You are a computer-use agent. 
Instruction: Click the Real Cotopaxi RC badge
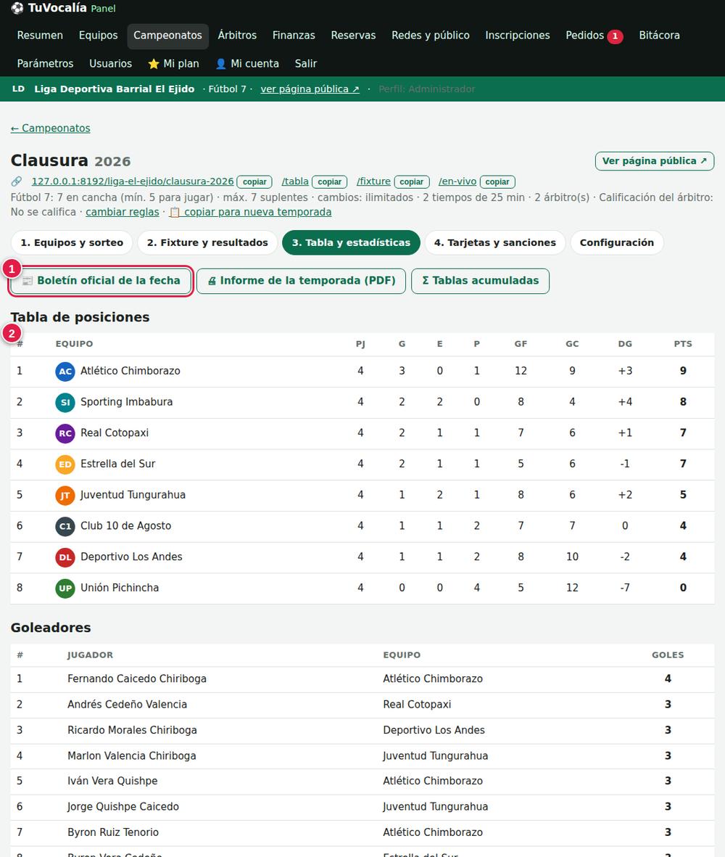tap(65, 433)
